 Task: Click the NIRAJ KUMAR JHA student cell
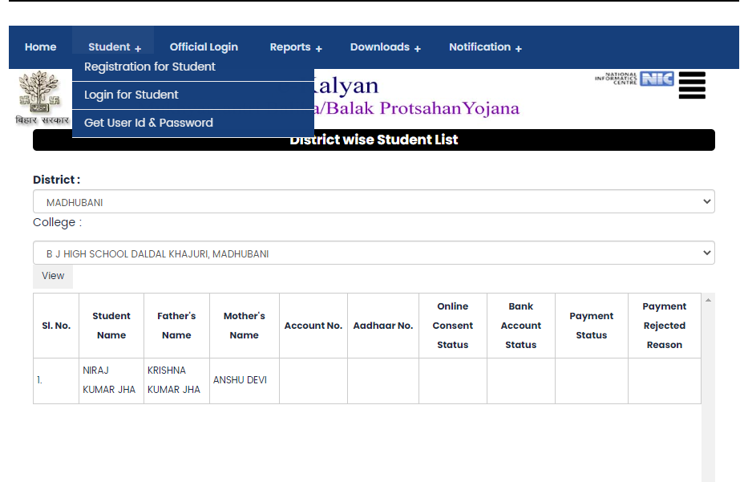point(109,380)
